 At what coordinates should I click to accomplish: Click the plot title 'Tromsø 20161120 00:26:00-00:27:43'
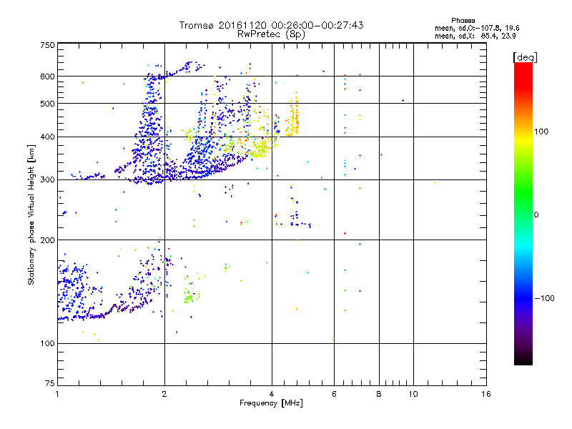pyautogui.click(x=271, y=25)
